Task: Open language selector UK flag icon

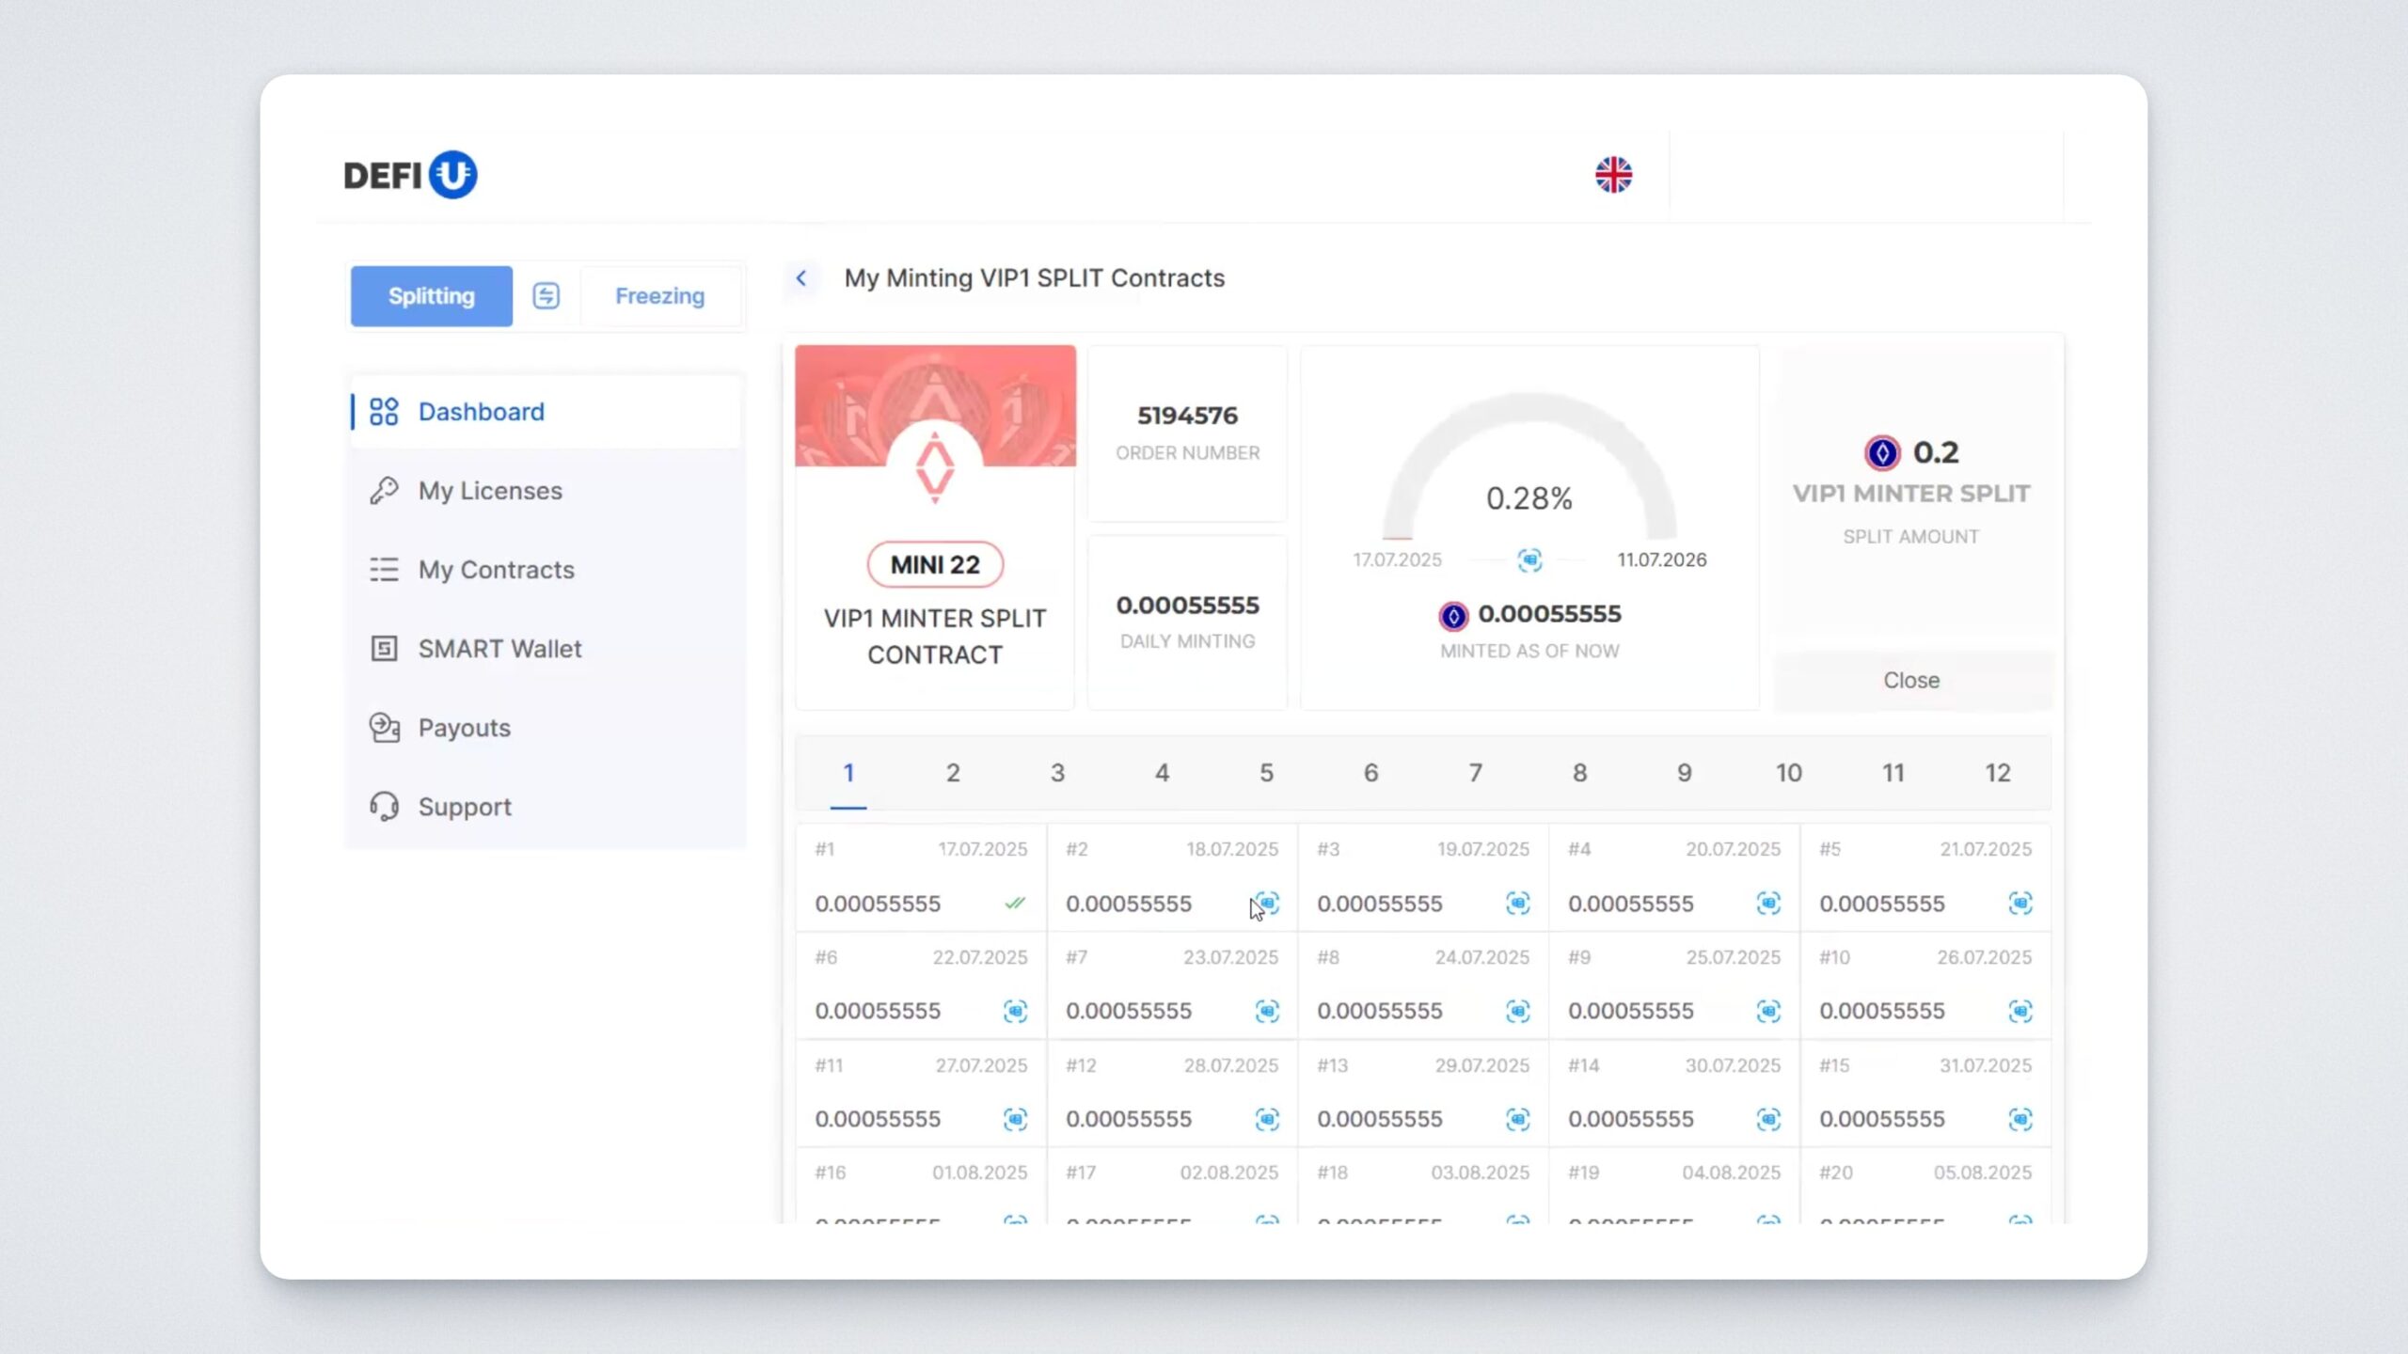Action: (x=1613, y=175)
